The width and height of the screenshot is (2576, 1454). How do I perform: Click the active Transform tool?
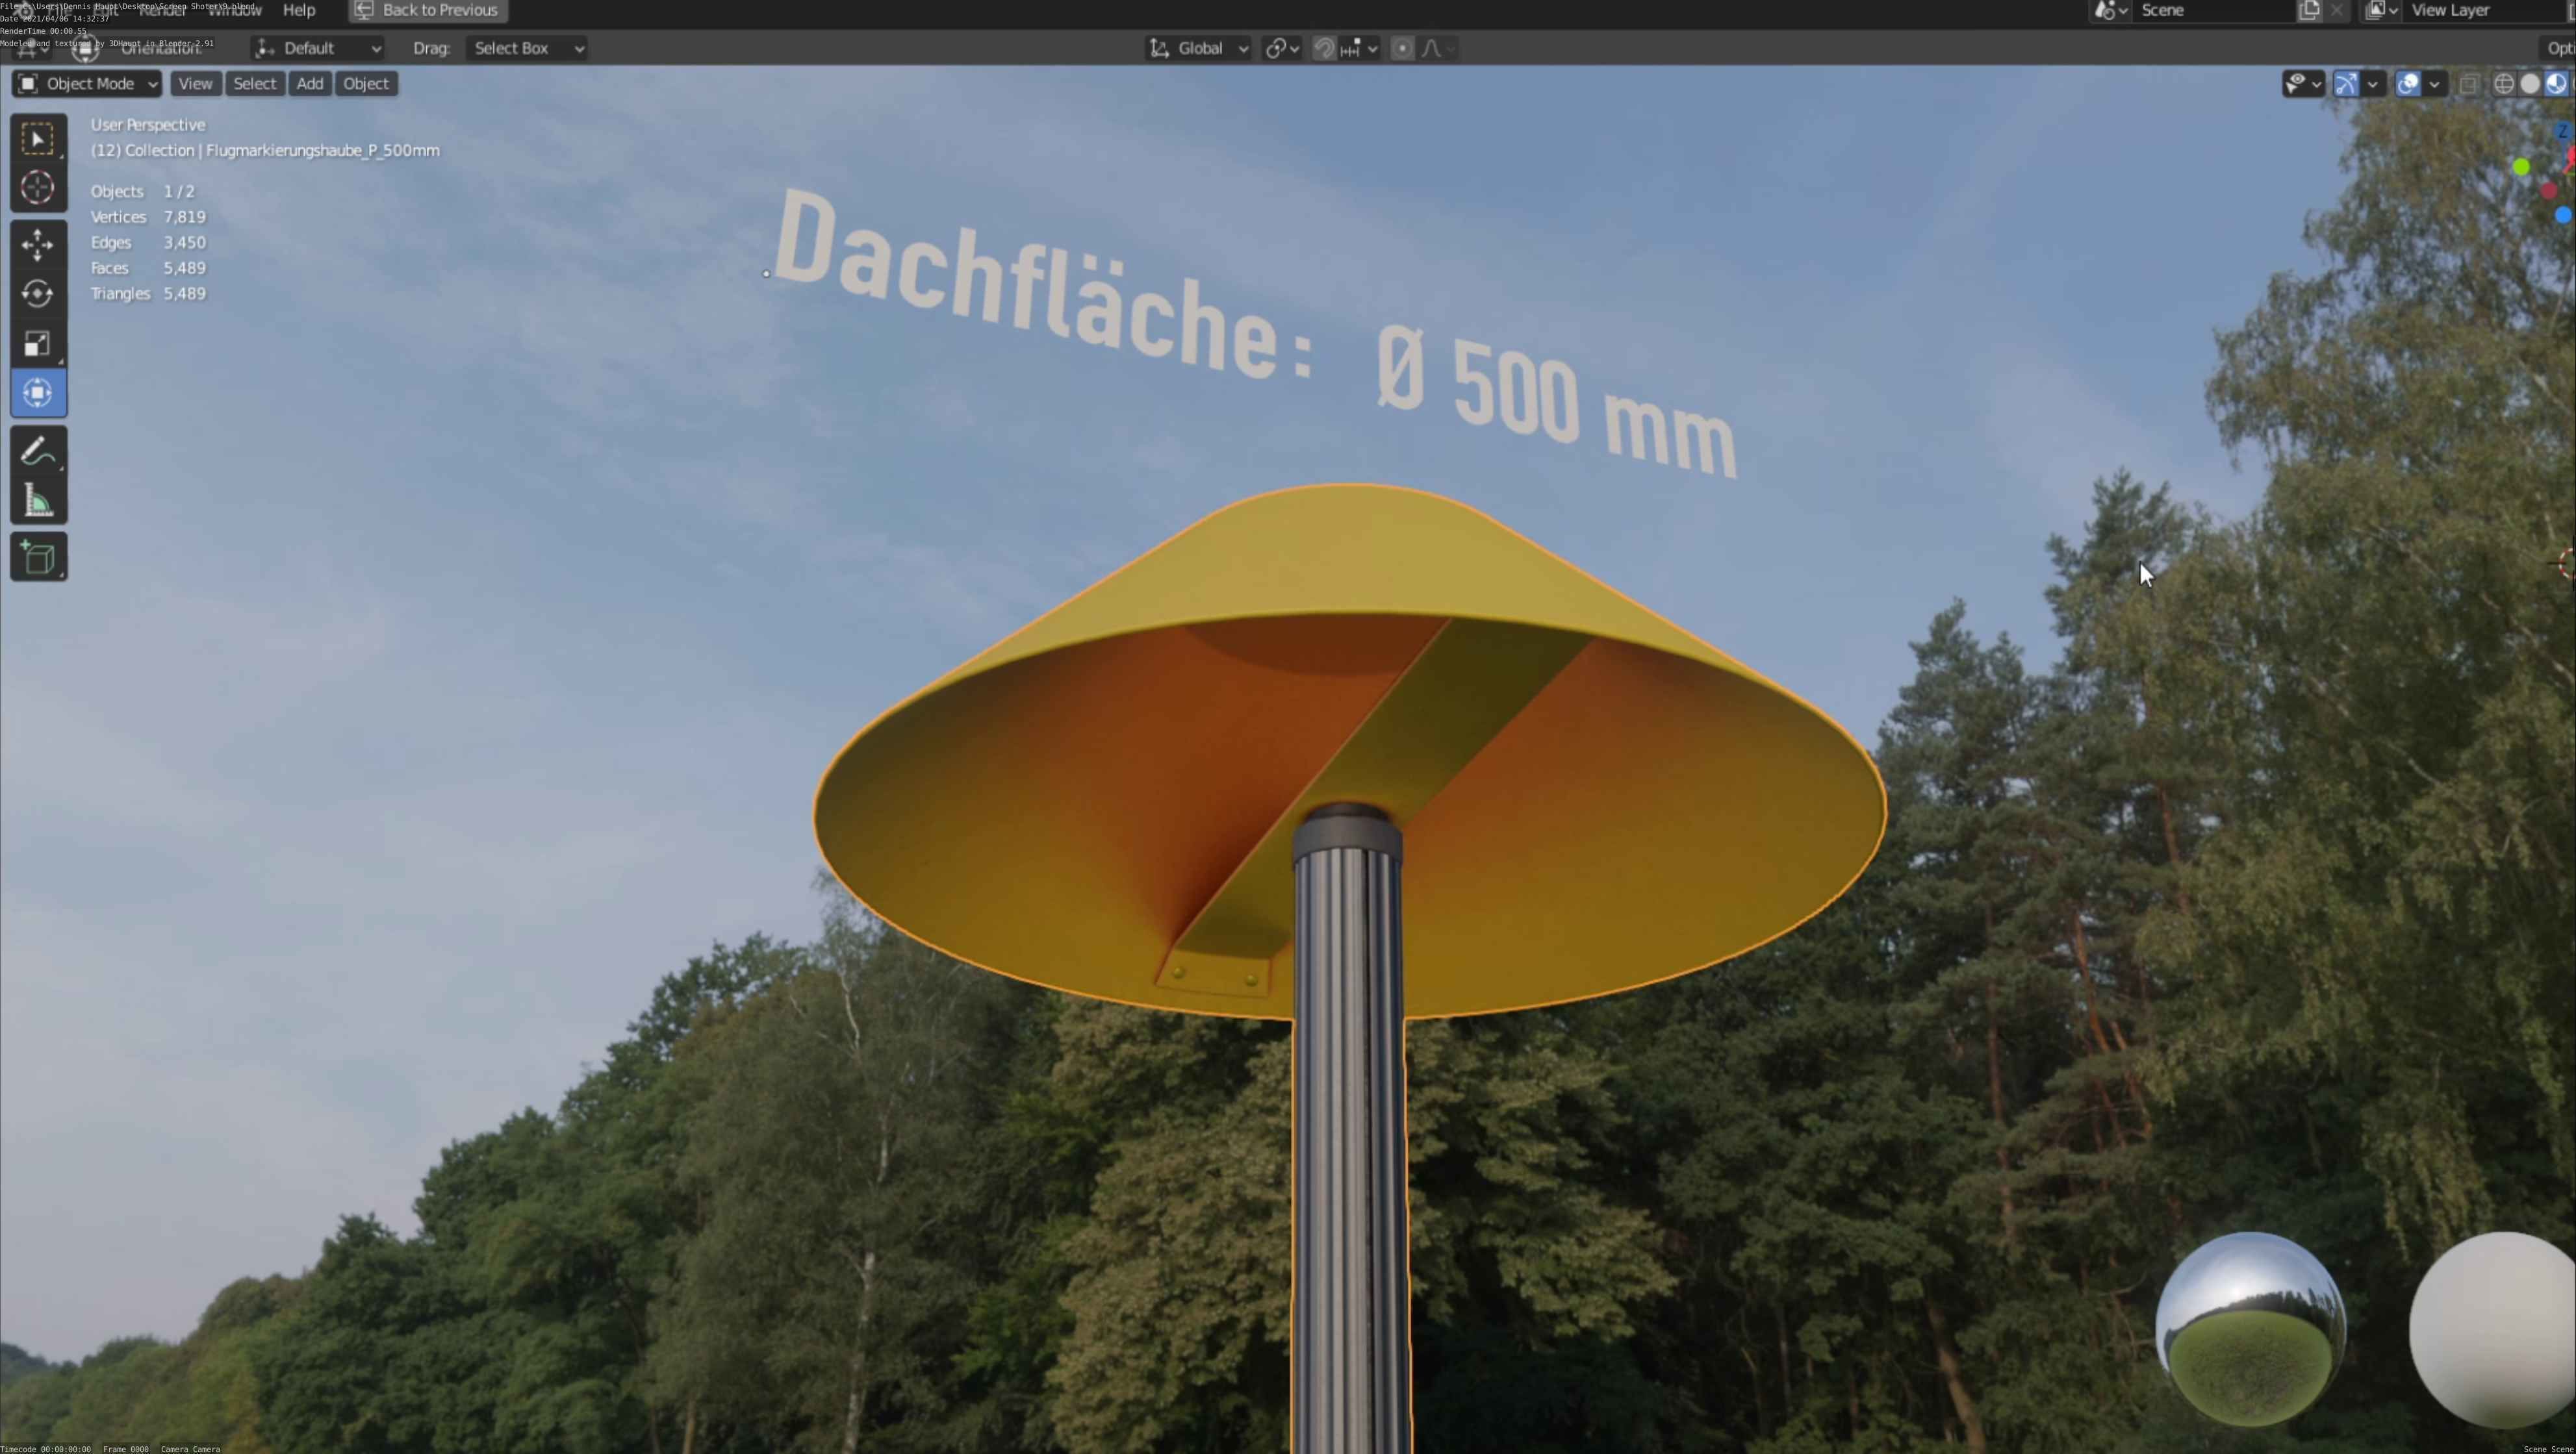coord(38,393)
